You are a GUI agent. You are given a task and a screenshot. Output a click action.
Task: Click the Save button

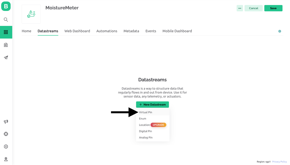click(273, 8)
